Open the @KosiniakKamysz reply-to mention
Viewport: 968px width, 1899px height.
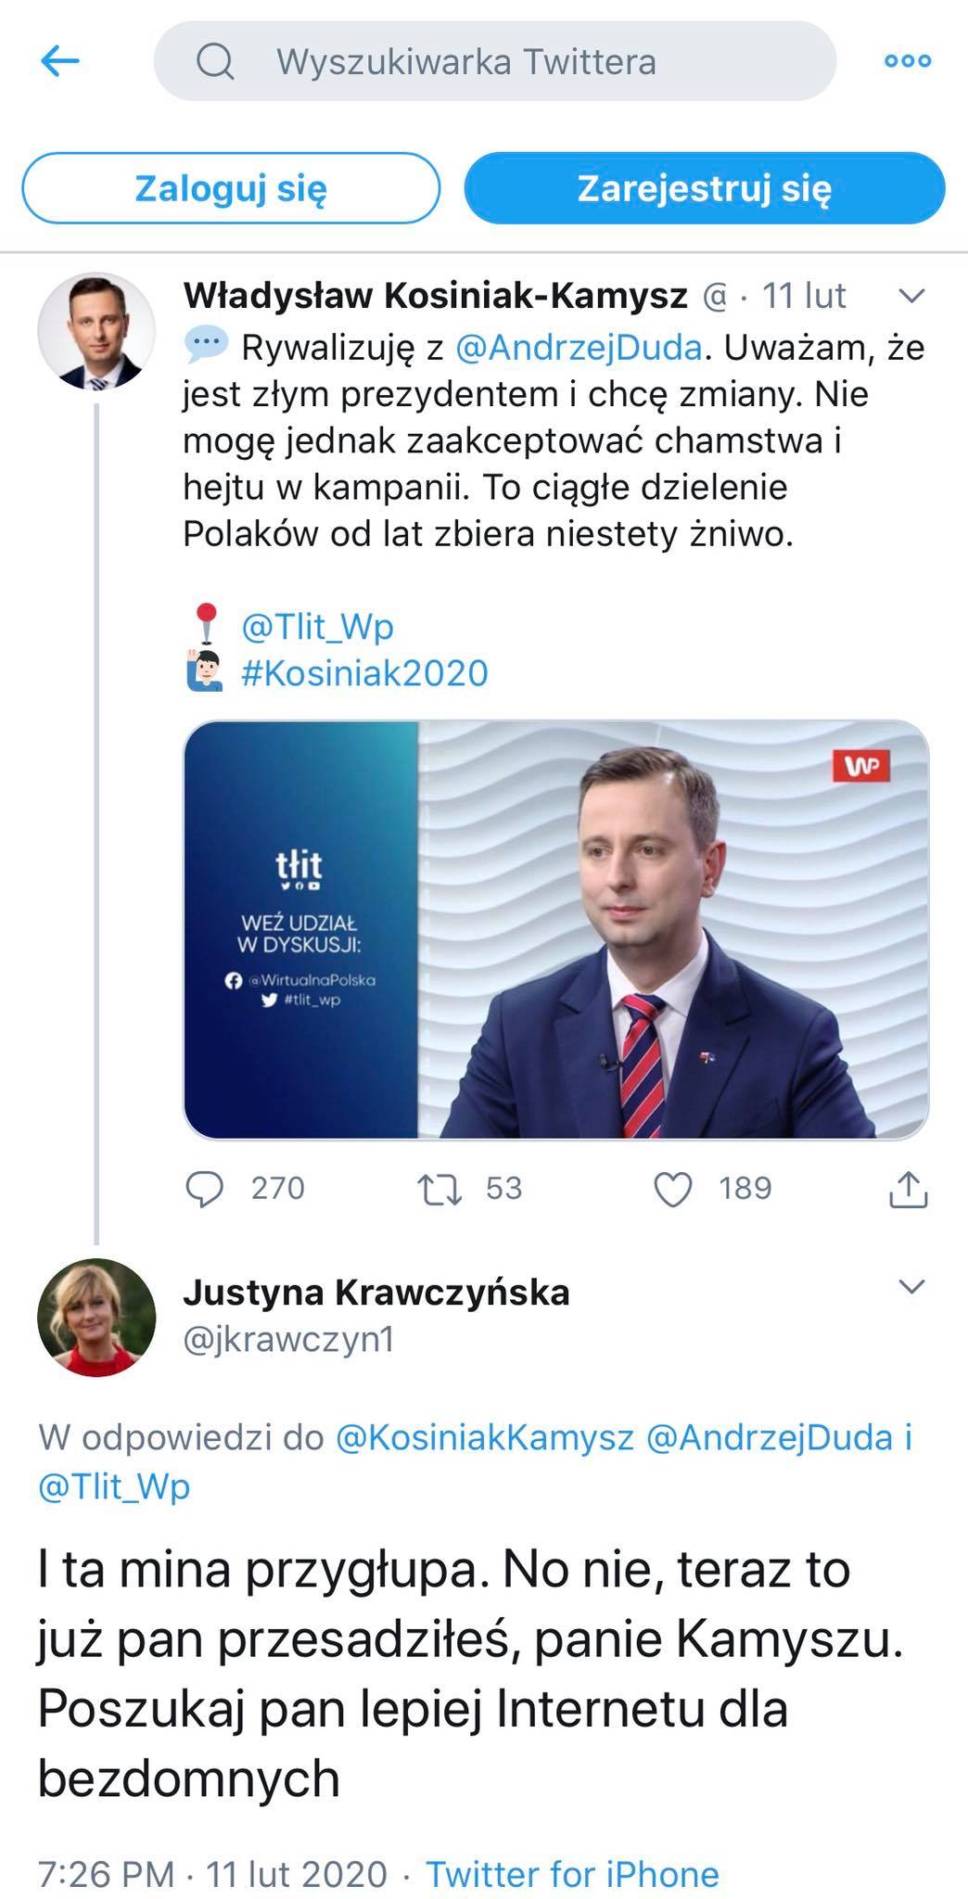point(484,1437)
